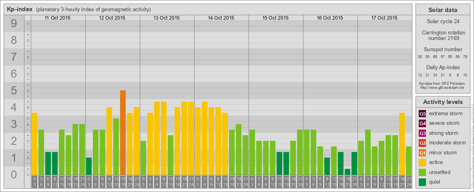The width and height of the screenshot is (474, 192).
Task: Click Ap-index value 24
Action: [x=435, y=75]
